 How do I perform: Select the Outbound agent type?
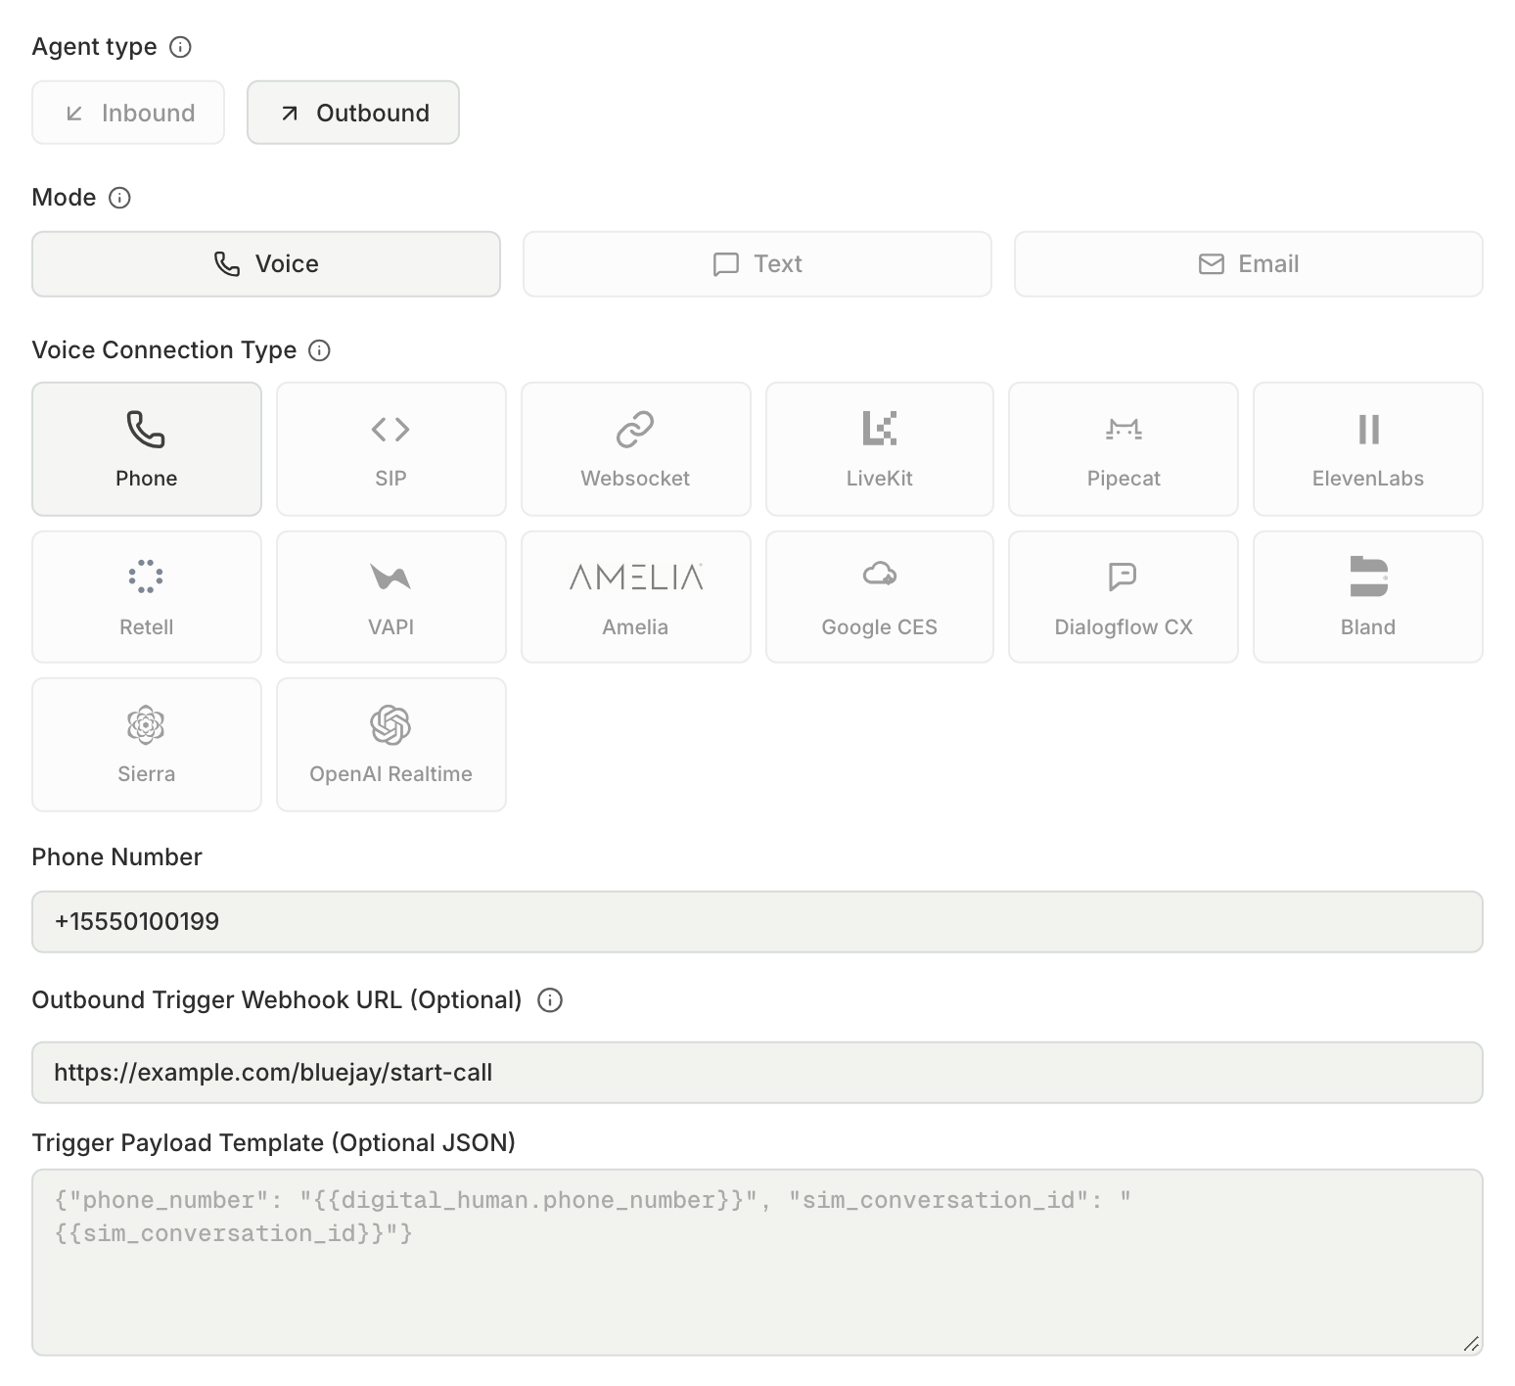tap(353, 113)
